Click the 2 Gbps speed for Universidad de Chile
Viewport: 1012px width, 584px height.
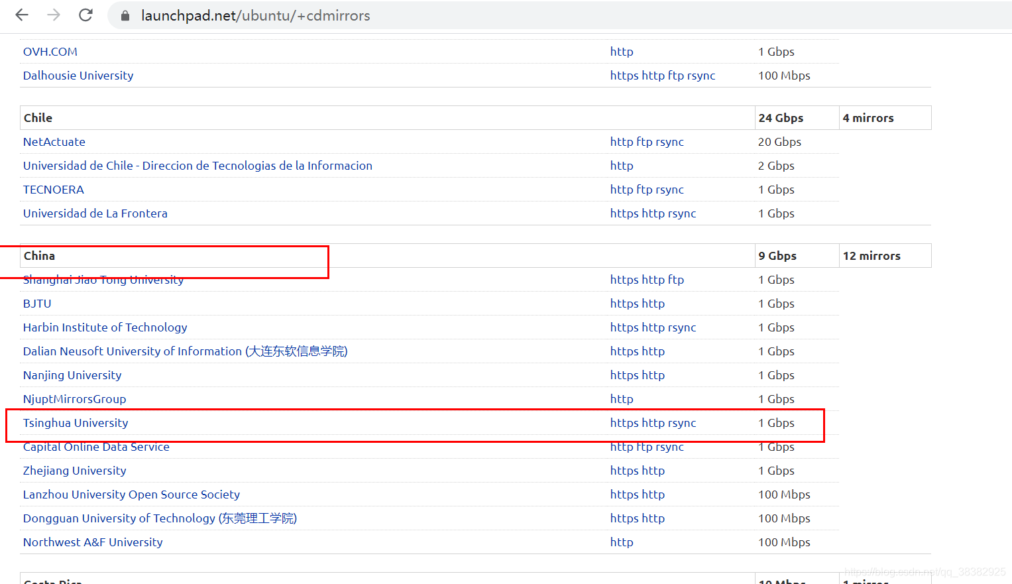tap(777, 166)
